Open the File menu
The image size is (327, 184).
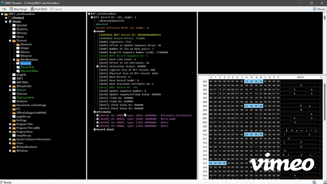point(4,9)
